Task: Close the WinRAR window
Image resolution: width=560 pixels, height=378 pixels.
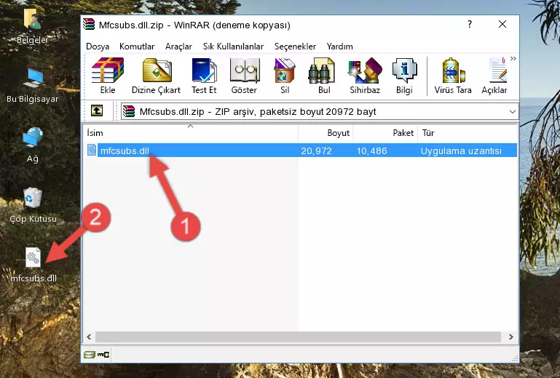Action: (x=502, y=24)
